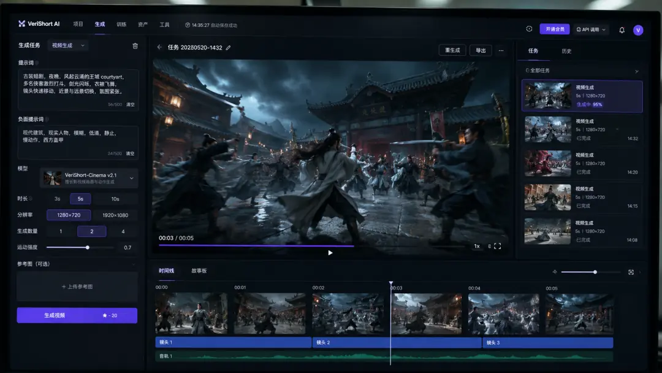This screenshot has height=373, width=662.
Task: Switch to the 时间线 tab
Action: point(166,271)
